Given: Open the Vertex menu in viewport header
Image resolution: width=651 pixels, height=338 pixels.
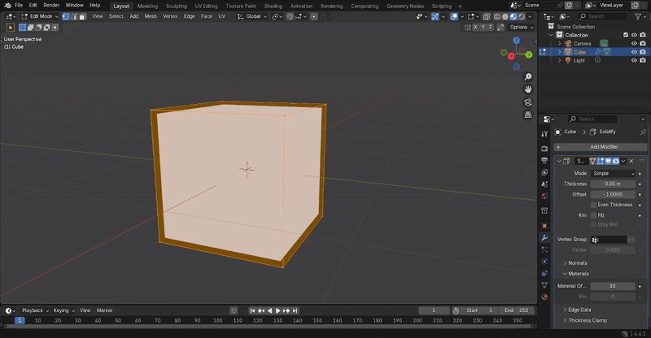Looking at the screenshot, I should click(170, 16).
